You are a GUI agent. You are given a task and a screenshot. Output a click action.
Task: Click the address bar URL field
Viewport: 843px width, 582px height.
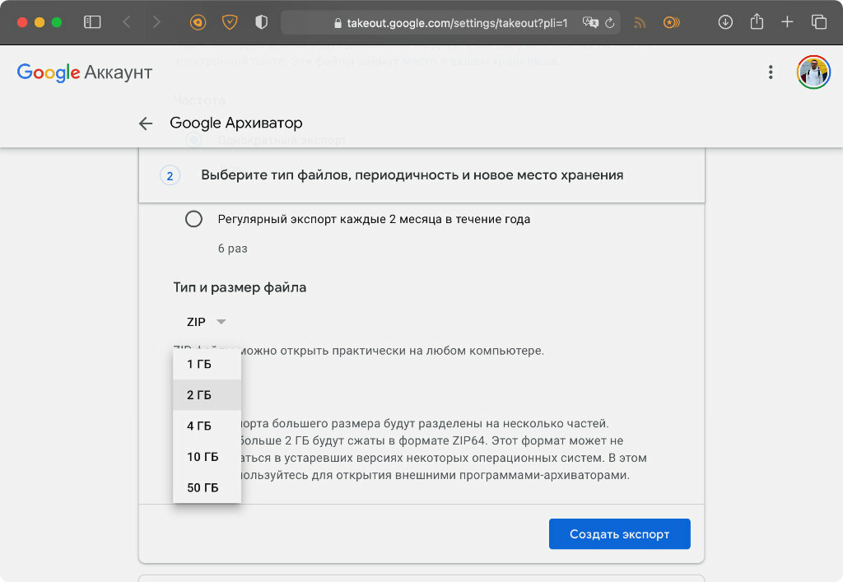point(450,23)
